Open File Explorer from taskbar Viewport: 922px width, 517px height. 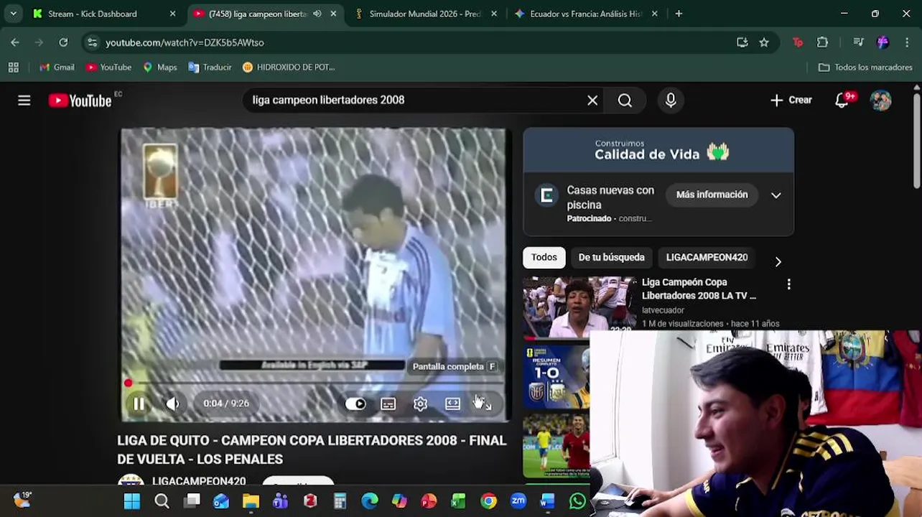point(251,501)
